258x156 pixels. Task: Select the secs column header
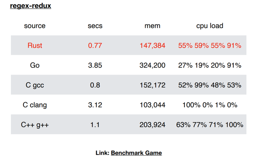[95, 26]
